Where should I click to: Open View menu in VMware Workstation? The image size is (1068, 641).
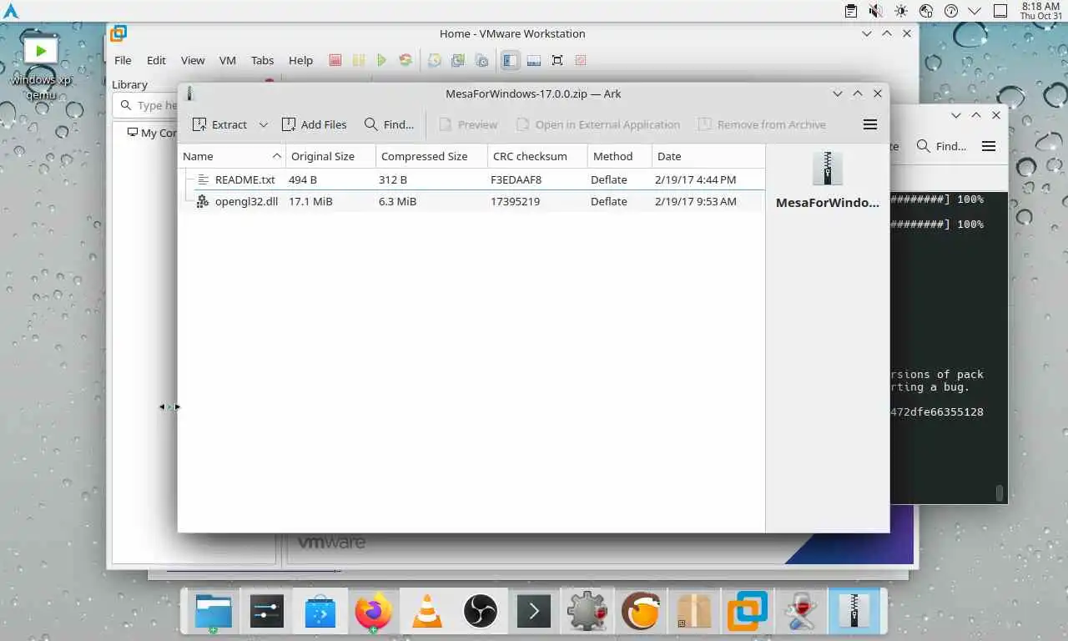(193, 60)
